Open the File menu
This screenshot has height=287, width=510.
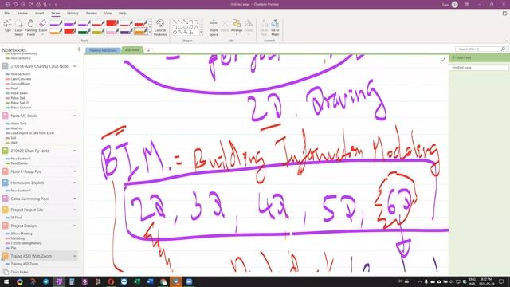[7, 14]
